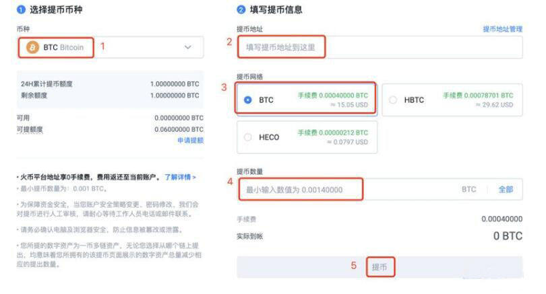Image resolution: width=546 pixels, height=294 pixels.
Task: Click the blue step 2 number icon
Action: (241, 9)
